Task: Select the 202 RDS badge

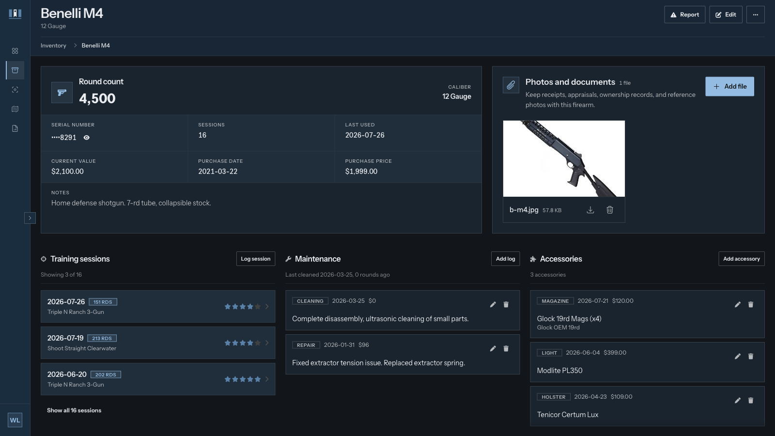Action: point(106,374)
